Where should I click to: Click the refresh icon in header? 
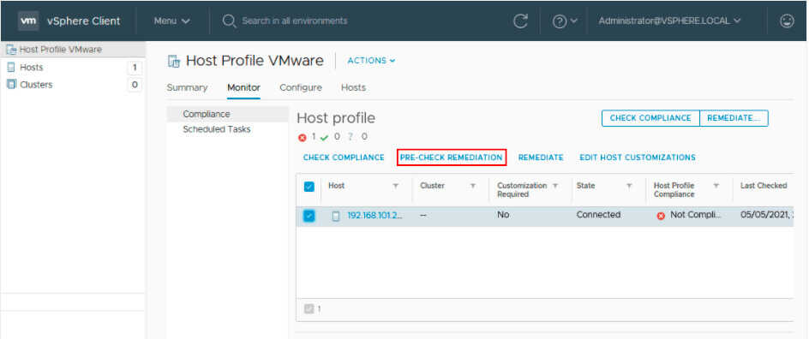(x=520, y=21)
